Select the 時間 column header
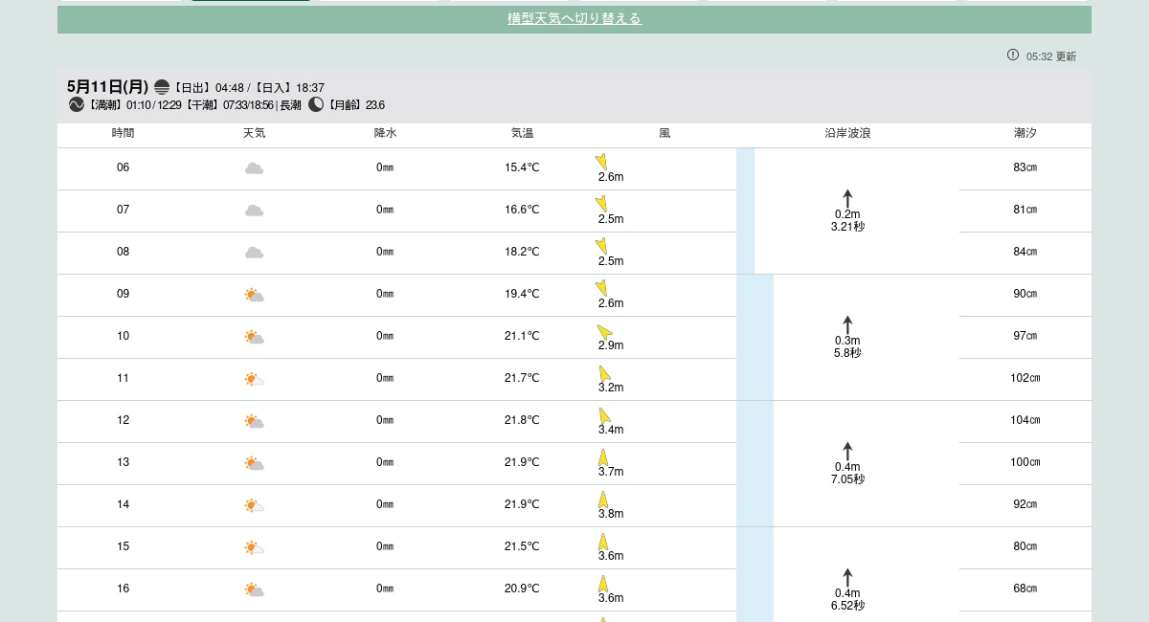The height and width of the screenshot is (622, 1149). 123,133
